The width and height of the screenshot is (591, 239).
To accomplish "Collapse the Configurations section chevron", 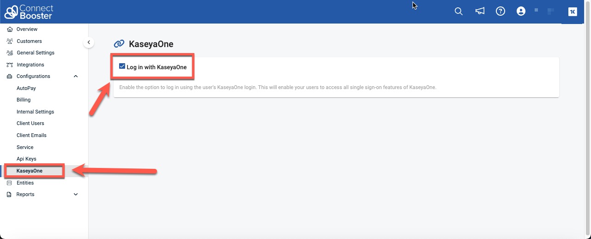I will click(76, 76).
